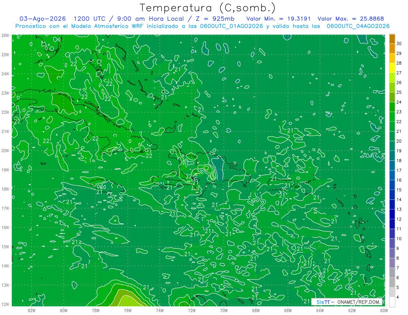Image resolution: width=408 pixels, height=315 pixels.
Task: Click the green legend swatch between 22 and 23
Action: [392, 117]
